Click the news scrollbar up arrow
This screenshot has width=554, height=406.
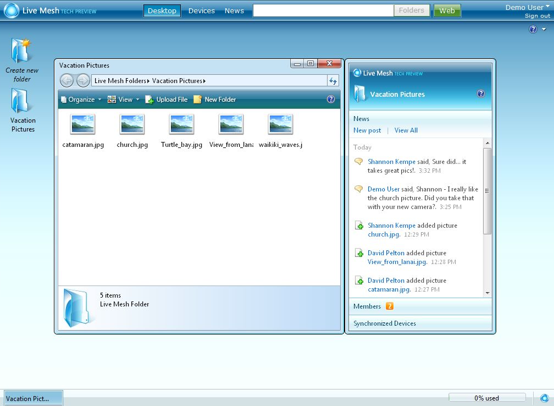coord(487,143)
